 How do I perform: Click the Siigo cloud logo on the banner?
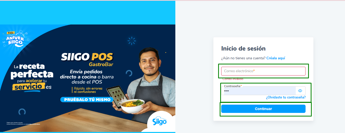click(x=159, y=121)
